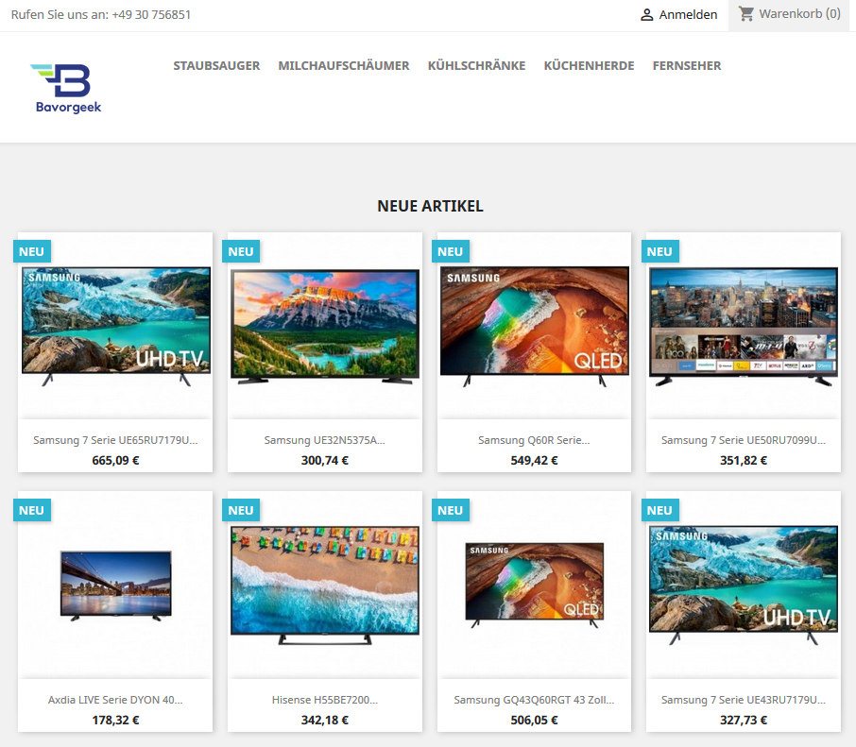Click the 300,74 € price
This screenshot has width=856, height=747.
click(325, 461)
